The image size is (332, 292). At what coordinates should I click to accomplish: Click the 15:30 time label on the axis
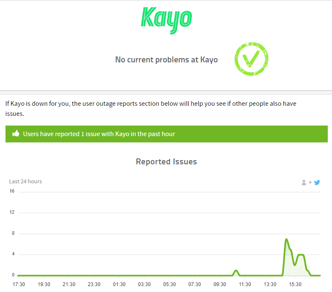pos(295,284)
